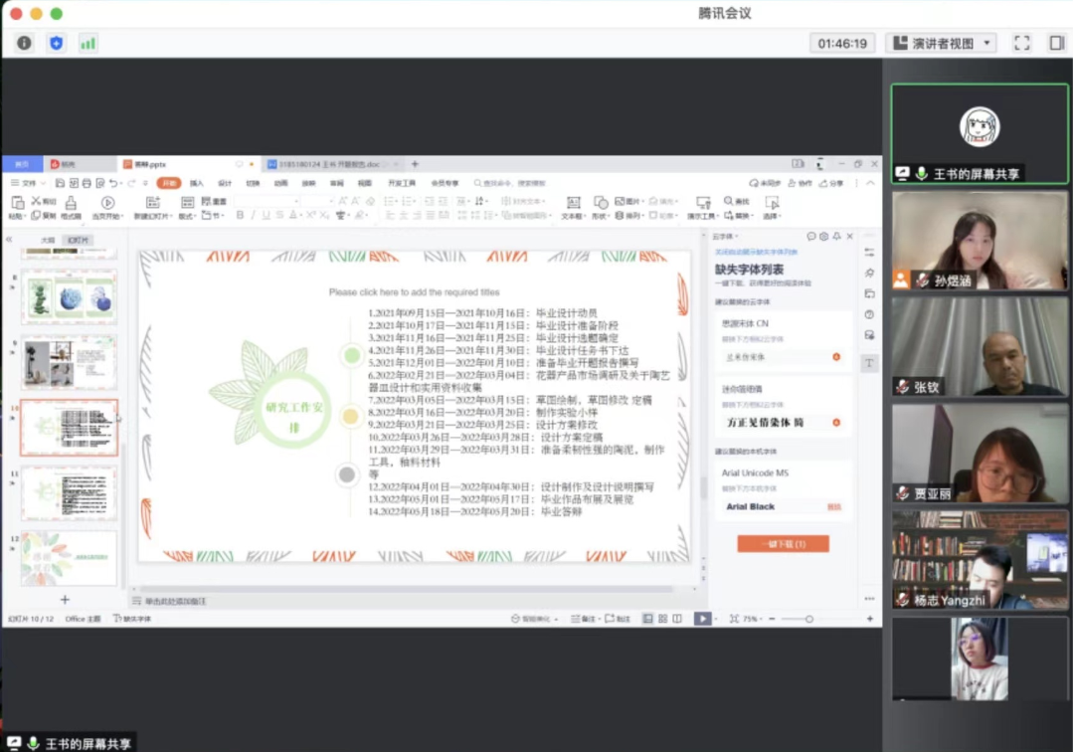
Task: Add a new slide with plus icon
Action: 65,600
